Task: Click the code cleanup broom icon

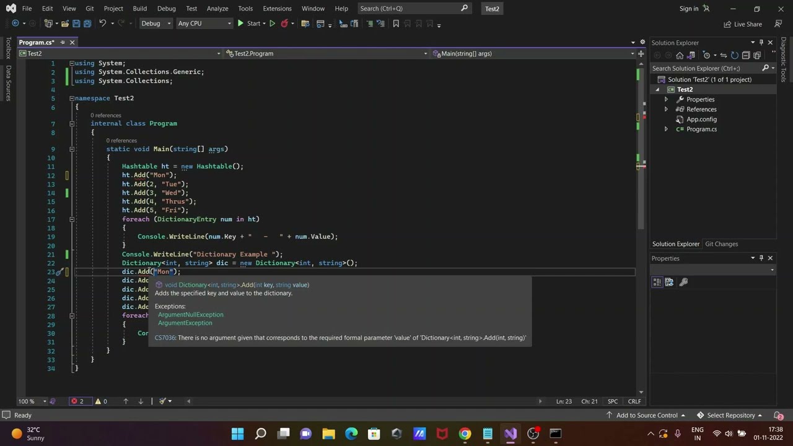Action: (162, 401)
